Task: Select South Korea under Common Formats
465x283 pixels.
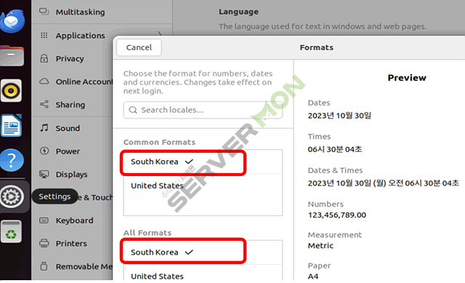Action: [x=203, y=162]
